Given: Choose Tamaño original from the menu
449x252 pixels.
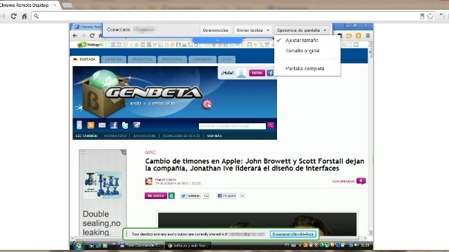Looking at the screenshot, I should (302, 51).
